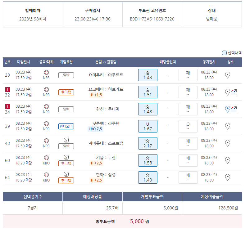
Task: Click location pin for 키움 vs 두산 match
Action: (x=227, y=160)
